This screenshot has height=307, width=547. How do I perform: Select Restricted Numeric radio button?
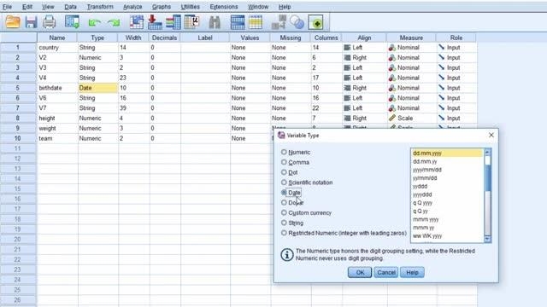pyautogui.click(x=284, y=233)
